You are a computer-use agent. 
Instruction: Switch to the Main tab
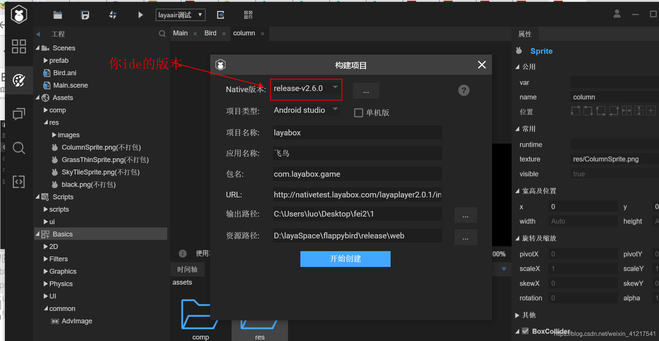coord(180,33)
